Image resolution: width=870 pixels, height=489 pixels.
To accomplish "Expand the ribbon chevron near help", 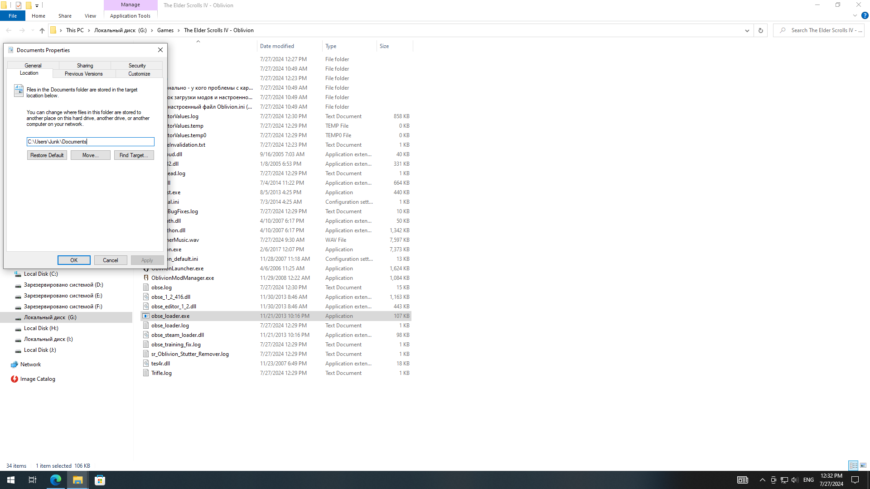I will click(855, 15).
